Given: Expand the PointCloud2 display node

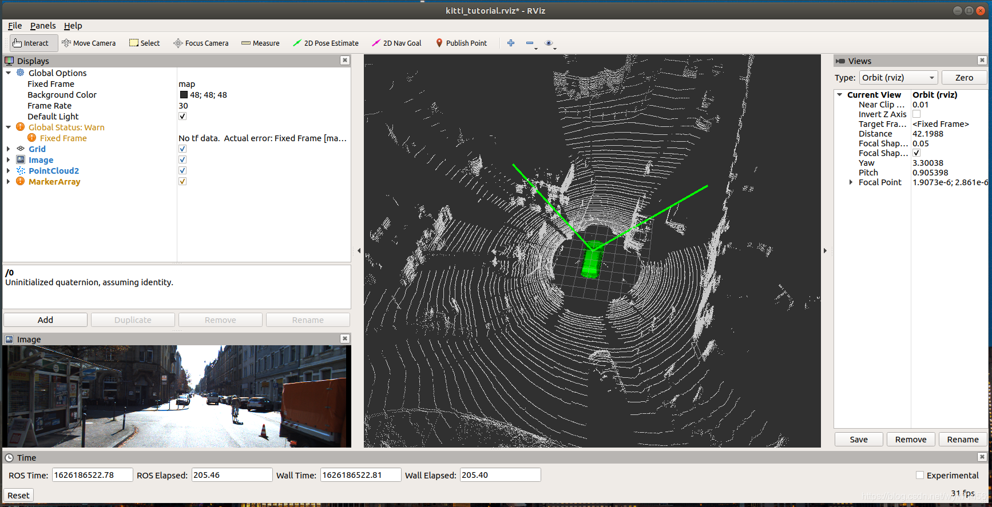Looking at the screenshot, I should pos(9,170).
